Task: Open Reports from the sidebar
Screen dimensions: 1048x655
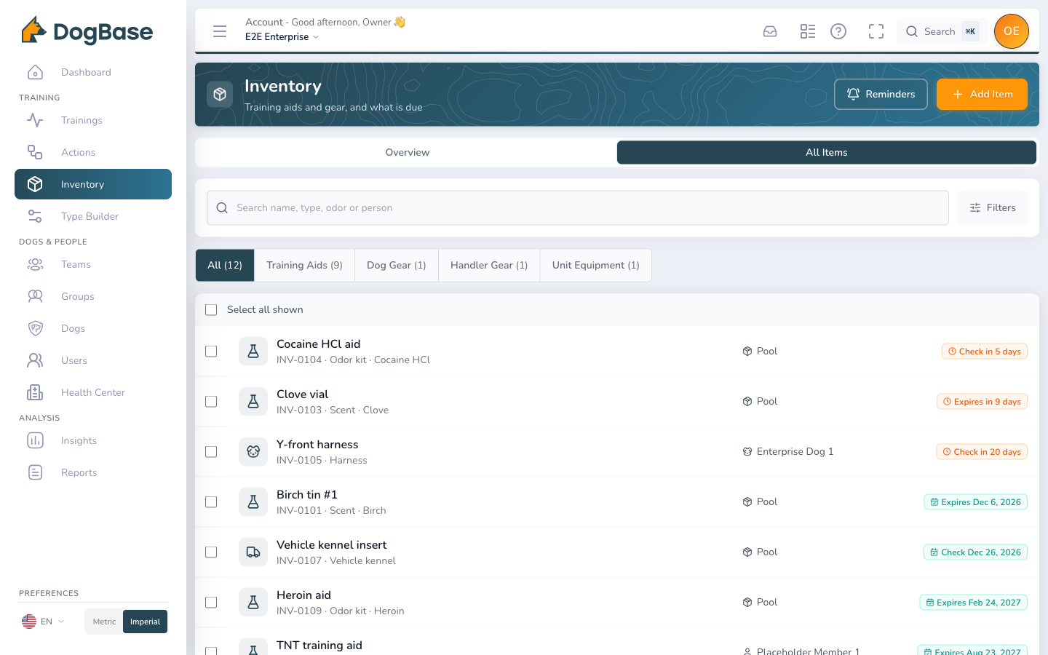Action: coord(93,472)
